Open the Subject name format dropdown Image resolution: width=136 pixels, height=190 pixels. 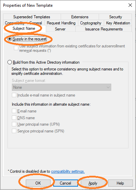tap(61, 87)
